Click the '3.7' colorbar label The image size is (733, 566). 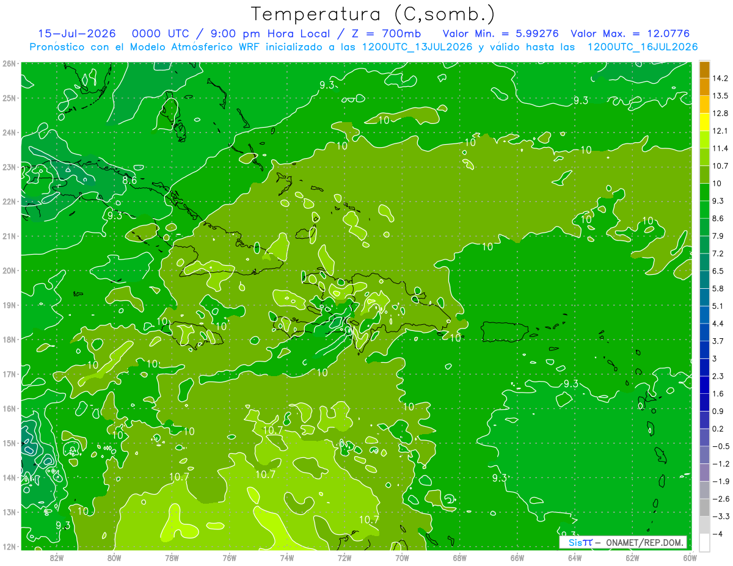718,341
